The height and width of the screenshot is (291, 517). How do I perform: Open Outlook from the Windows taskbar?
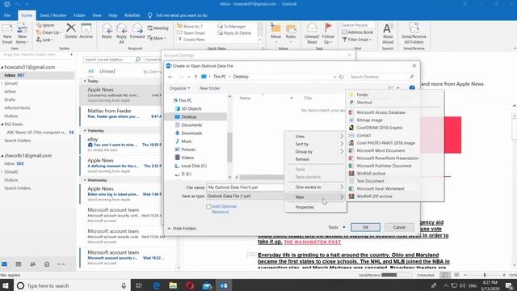click(224, 285)
